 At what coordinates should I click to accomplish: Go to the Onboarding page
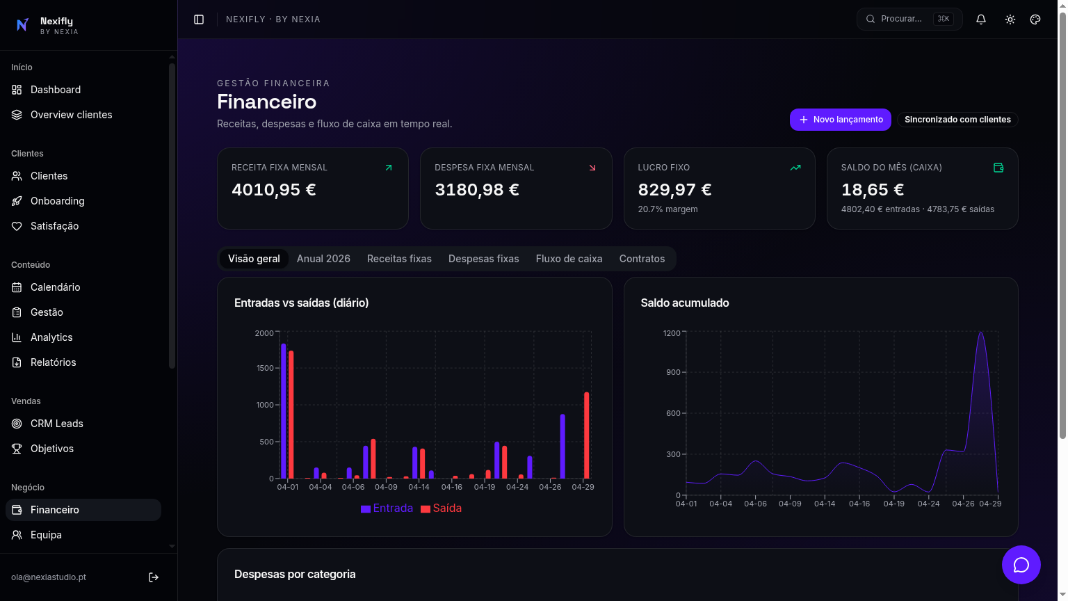(83, 201)
